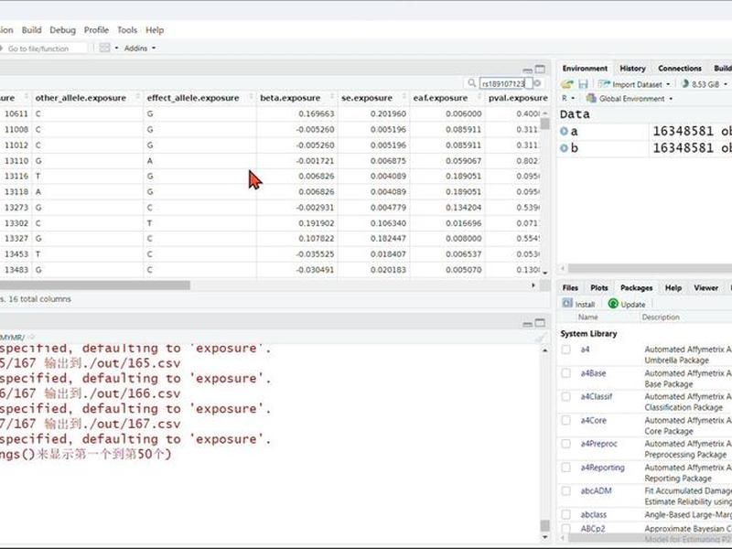Switch to the Viewer tab
732x549 pixels.
[x=705, y=287]
